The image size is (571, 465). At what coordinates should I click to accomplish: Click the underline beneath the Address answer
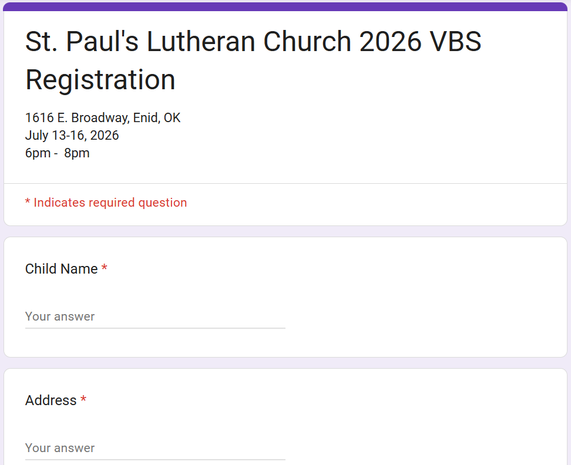pos(155,459)
